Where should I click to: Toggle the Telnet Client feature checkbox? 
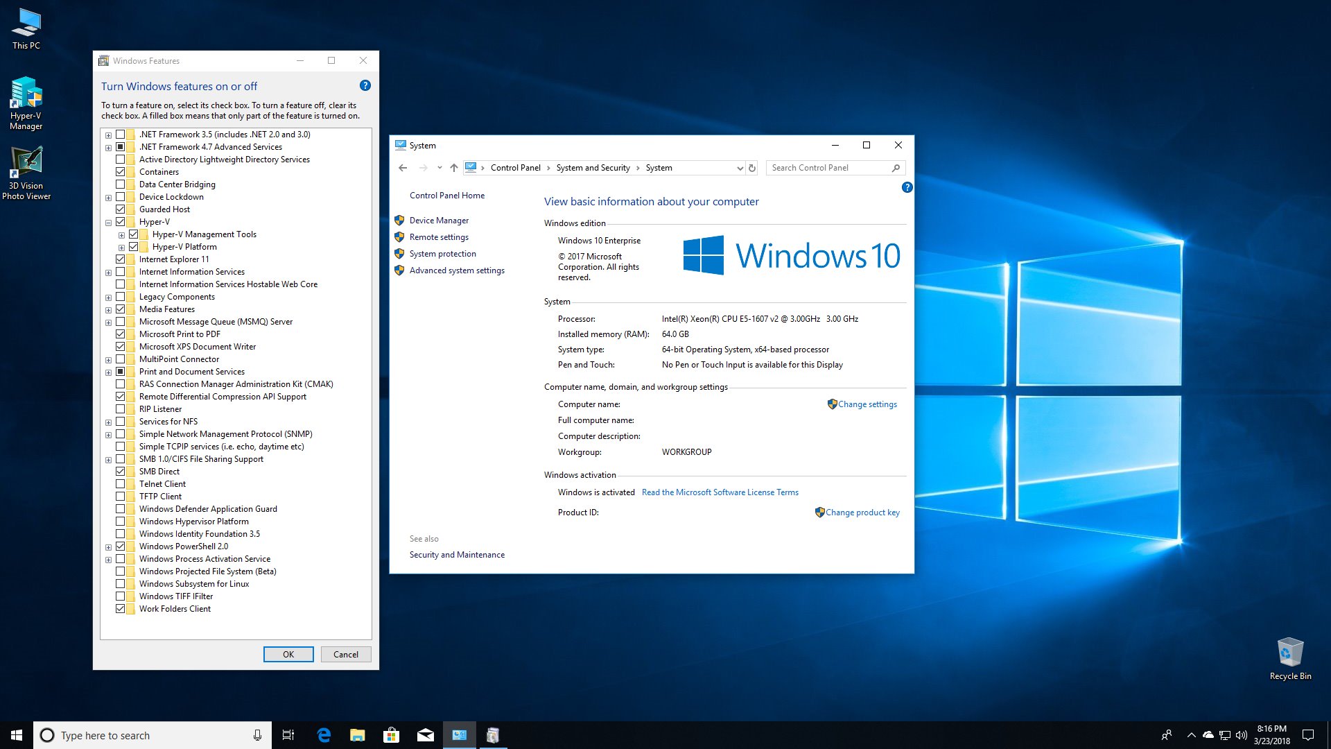120,483
